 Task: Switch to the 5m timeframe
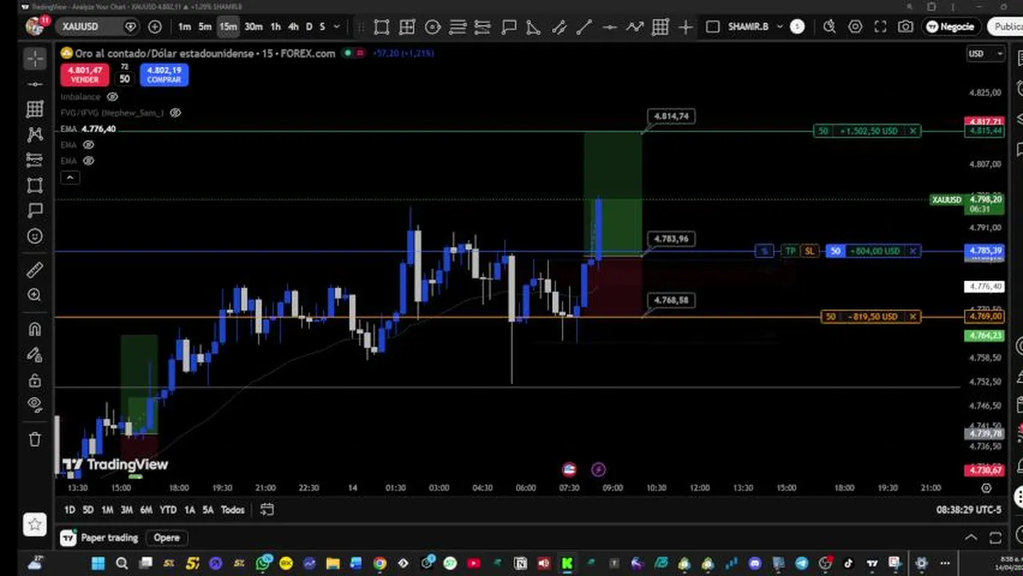(205, 26)
